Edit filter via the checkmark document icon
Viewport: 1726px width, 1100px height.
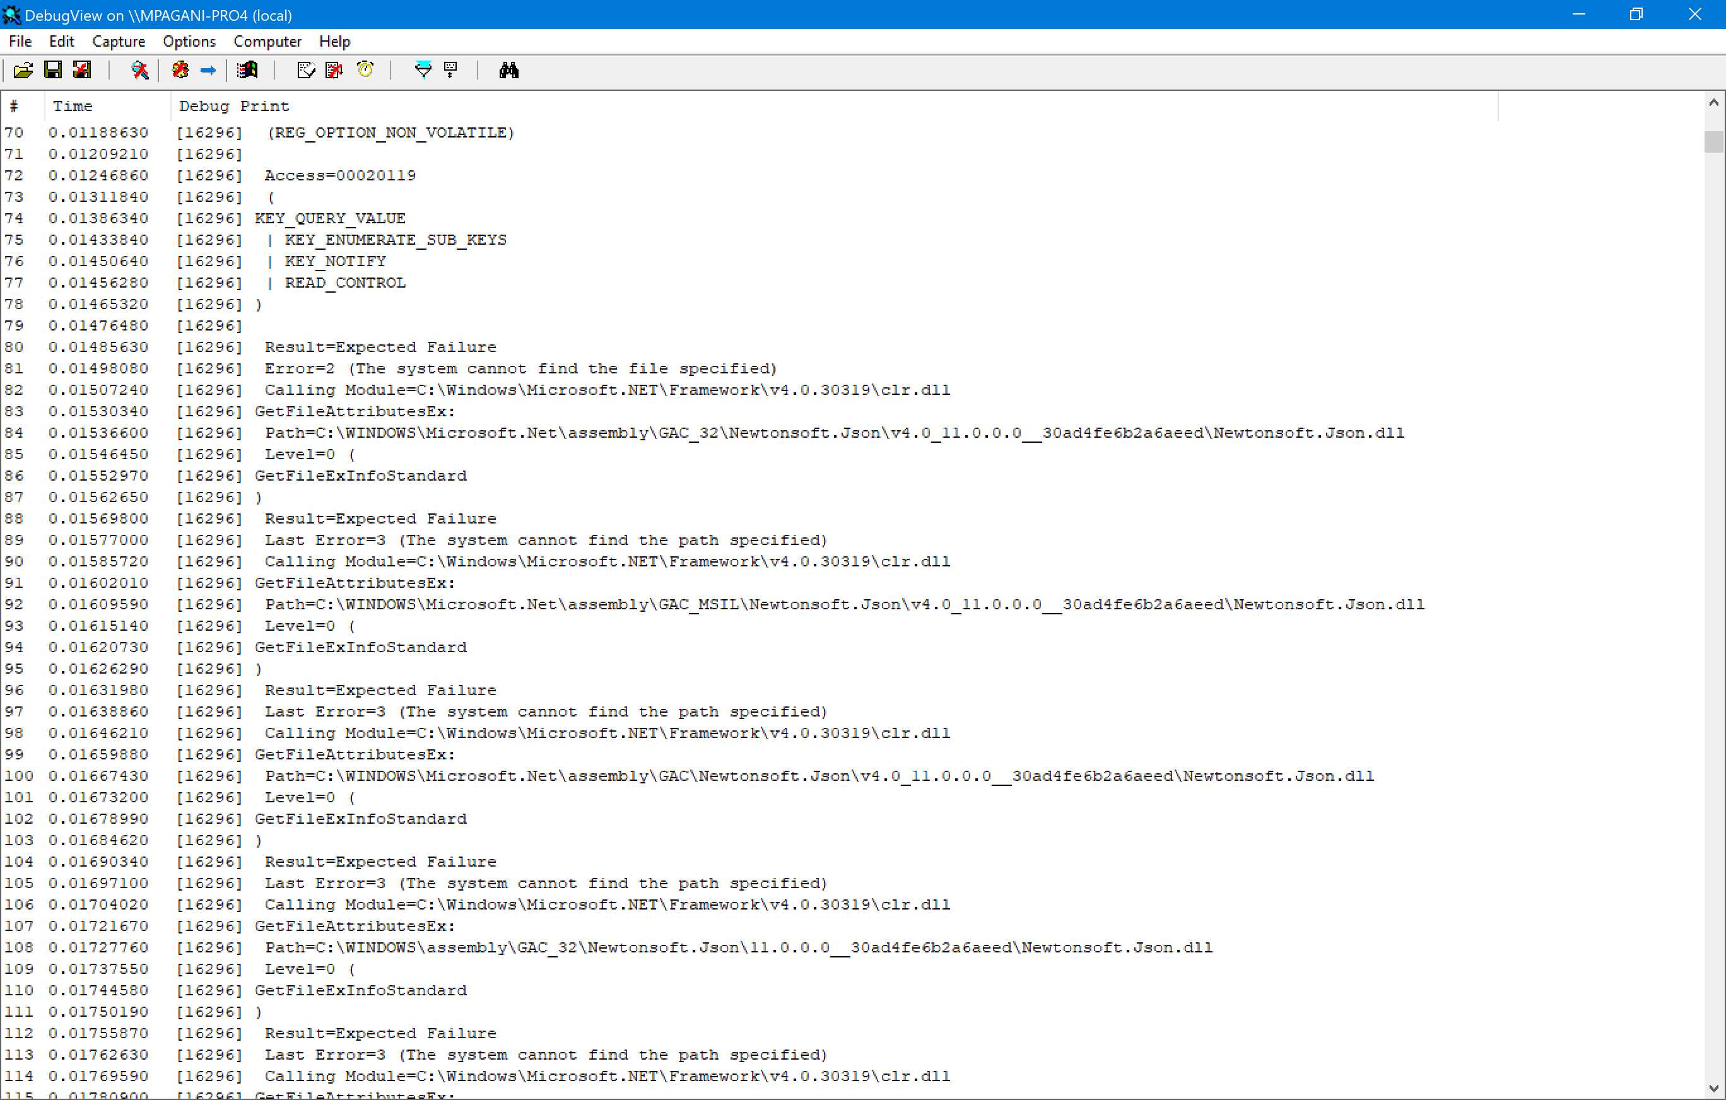pyautogui.click(x=306, y=69)
